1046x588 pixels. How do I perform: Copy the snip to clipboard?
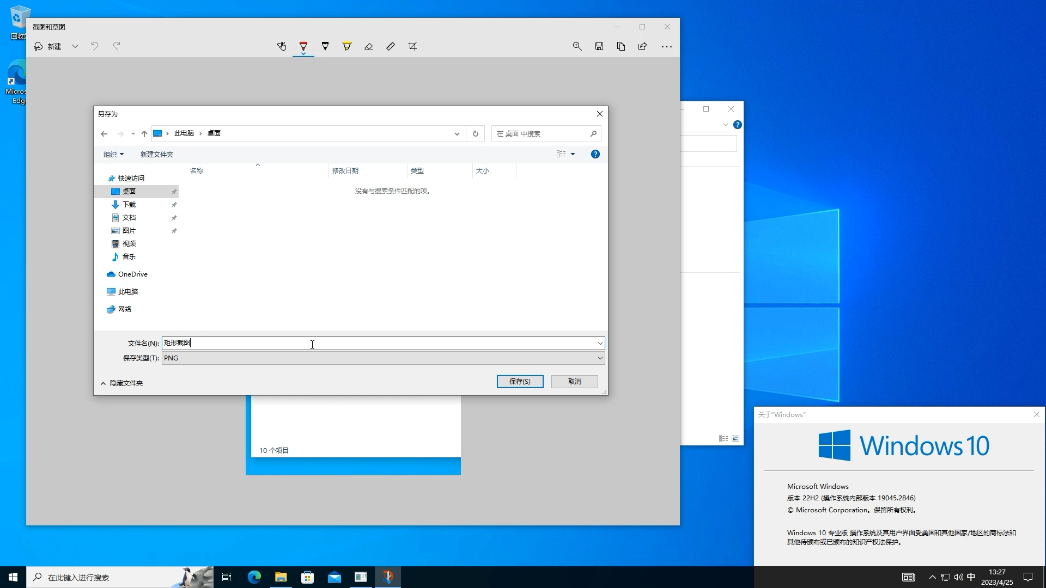click(x=621, y=46)
